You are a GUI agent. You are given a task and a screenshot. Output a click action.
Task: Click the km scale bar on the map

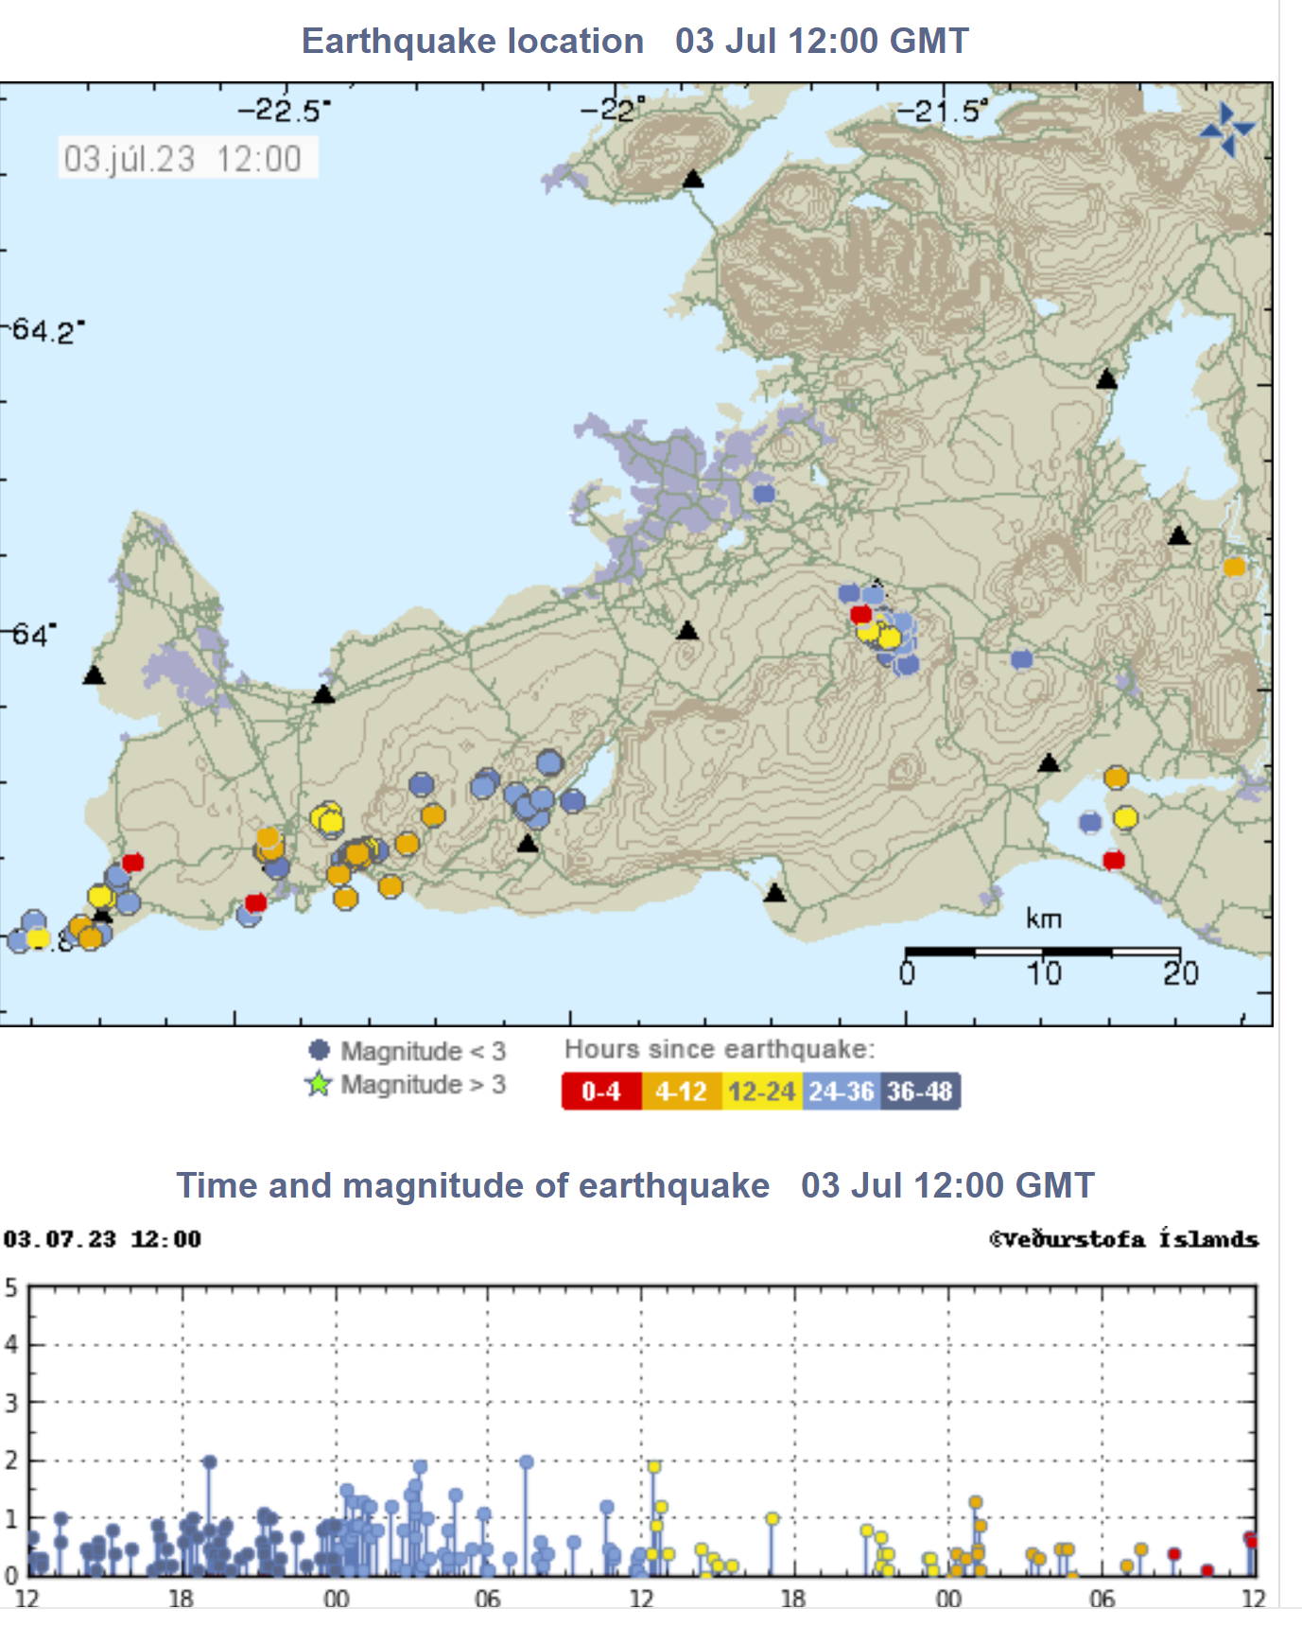coord(1042,952)
